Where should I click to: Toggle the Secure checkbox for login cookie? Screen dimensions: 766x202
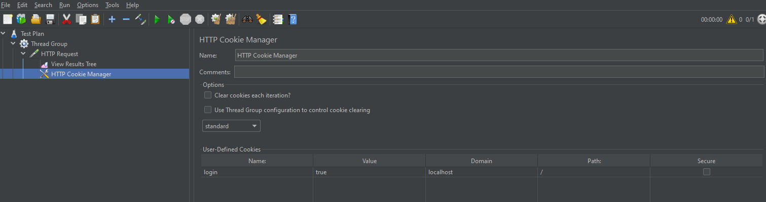706,172
